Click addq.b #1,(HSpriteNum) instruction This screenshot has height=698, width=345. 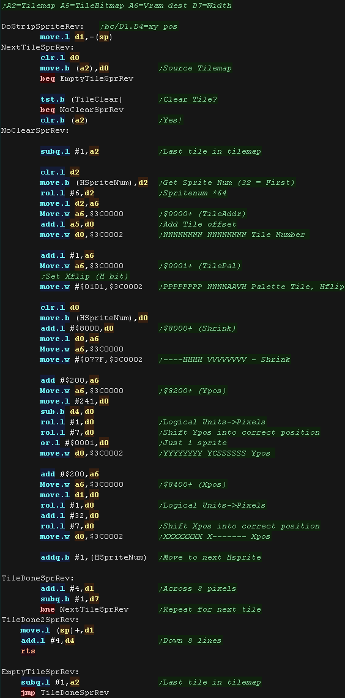point(94,557)
